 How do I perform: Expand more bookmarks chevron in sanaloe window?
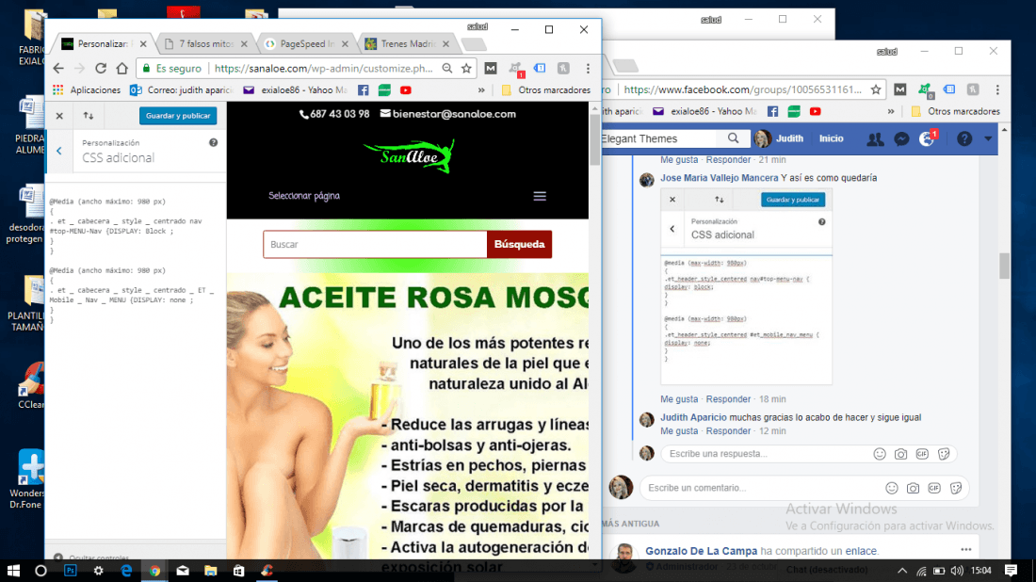[481, 89]
